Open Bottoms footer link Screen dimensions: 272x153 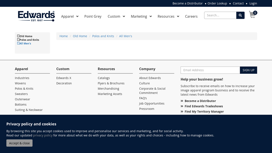21,105
